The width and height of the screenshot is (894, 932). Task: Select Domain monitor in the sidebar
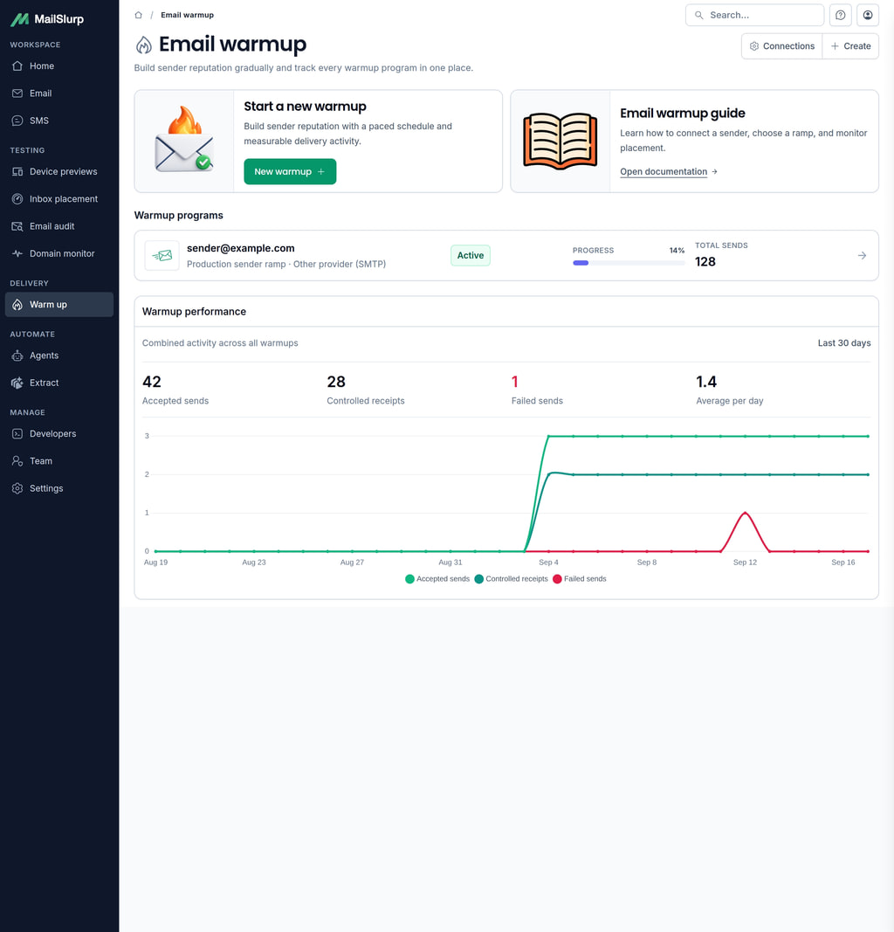58,254
